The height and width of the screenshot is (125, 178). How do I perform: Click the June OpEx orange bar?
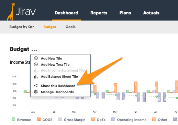pos(136,87)
